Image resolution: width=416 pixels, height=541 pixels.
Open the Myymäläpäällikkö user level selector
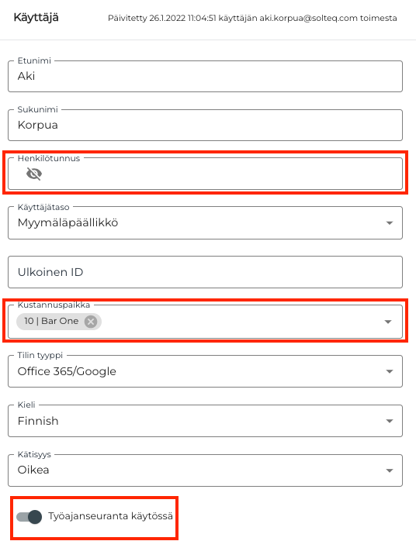pos(205,223)
